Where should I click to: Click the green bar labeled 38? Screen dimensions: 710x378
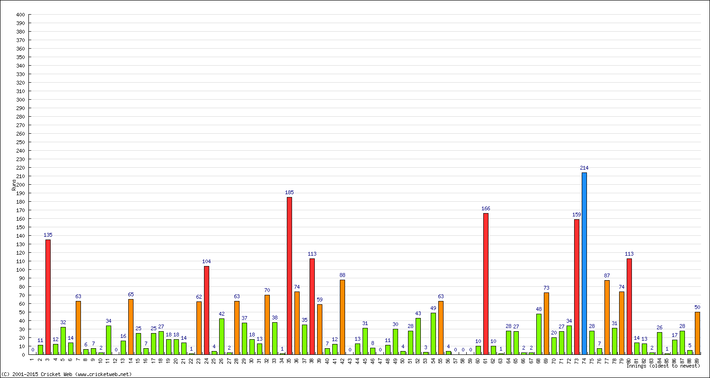[275, 338]
